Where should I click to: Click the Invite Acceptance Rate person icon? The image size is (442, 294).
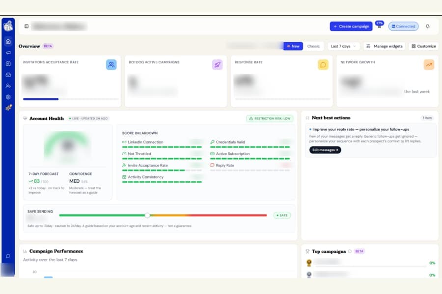(x=124, y=166)
